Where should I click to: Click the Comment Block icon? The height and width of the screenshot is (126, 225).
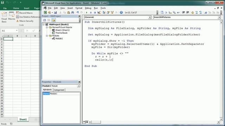pos(197,13)
